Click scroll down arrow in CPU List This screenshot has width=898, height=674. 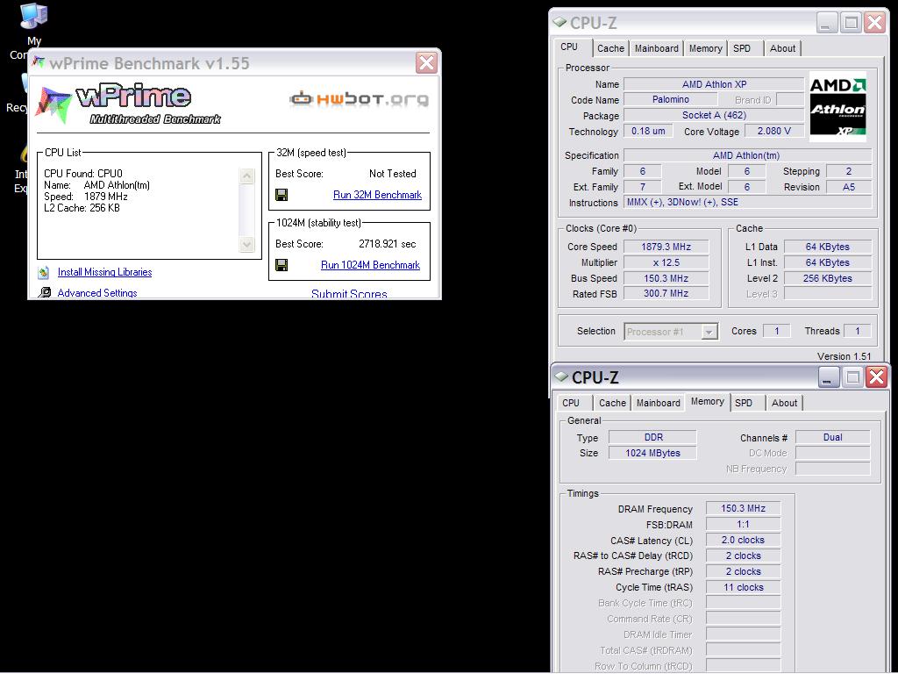(x=246, y=244)
